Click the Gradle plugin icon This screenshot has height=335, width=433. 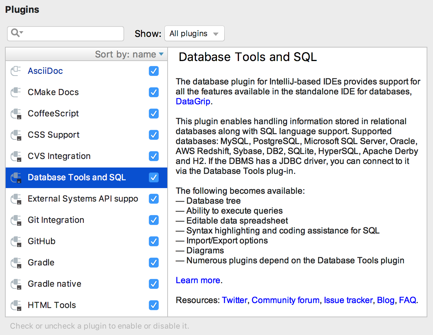click(16, 263)
